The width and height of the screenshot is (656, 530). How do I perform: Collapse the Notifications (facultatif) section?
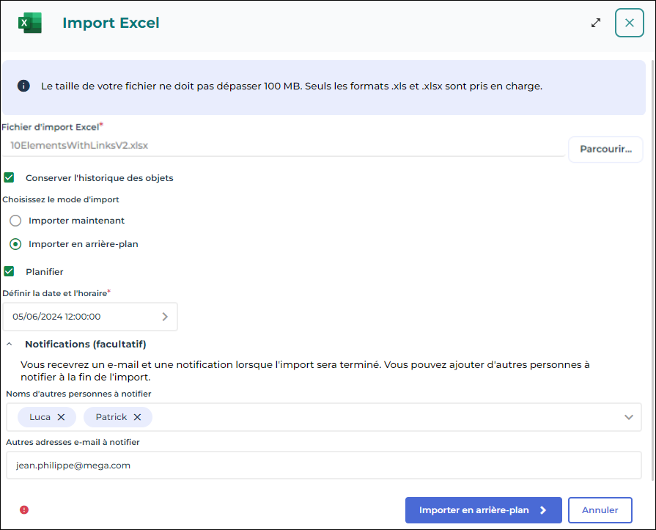pyautogui.click(x=10, y=344)
